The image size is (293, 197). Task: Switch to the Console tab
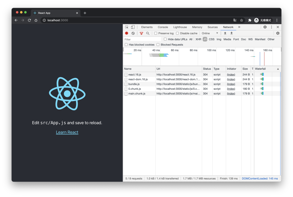[163, 27]
